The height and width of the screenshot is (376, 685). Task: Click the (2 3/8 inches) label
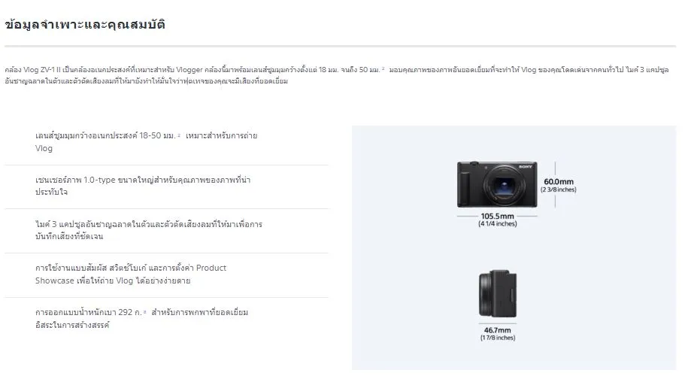click(x=559, y=190)
